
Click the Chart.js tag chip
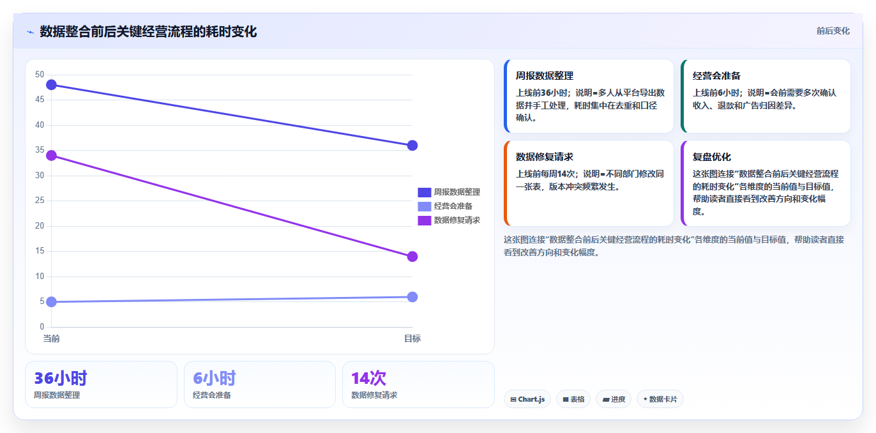click(527, 399)
